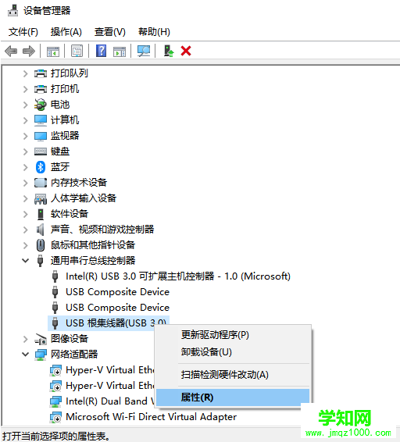This screenshot has width=400, height=442.
Task: Select Microsoft Wi-Fi Direct Virtual Adapter
Action: (x=151, y=417)
